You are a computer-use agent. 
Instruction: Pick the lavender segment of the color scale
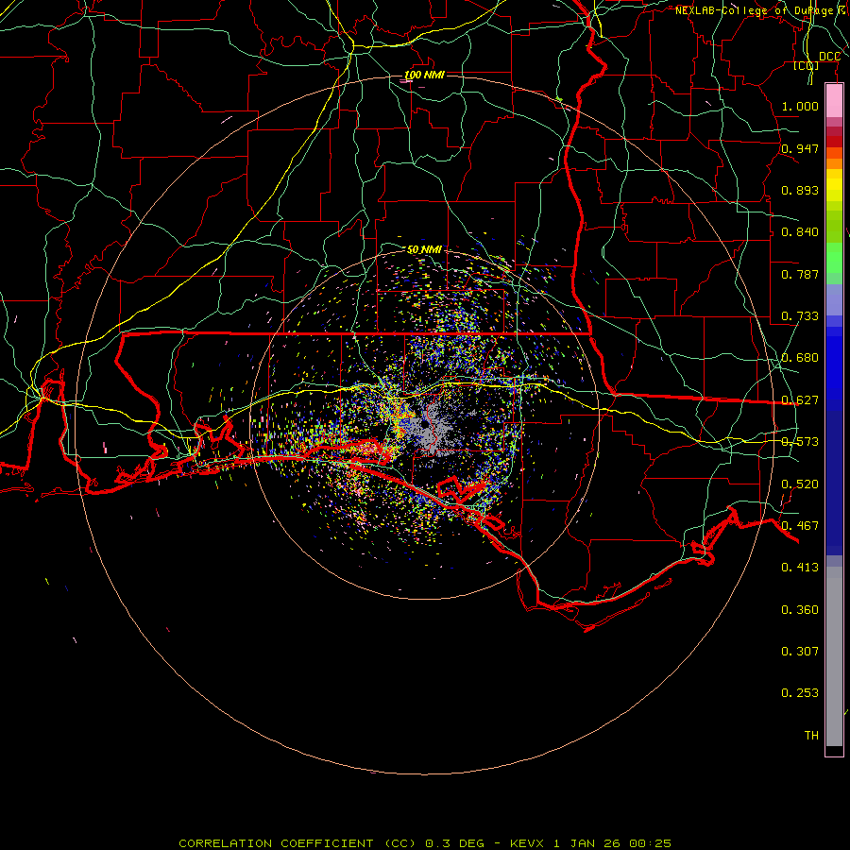point(834,299)
